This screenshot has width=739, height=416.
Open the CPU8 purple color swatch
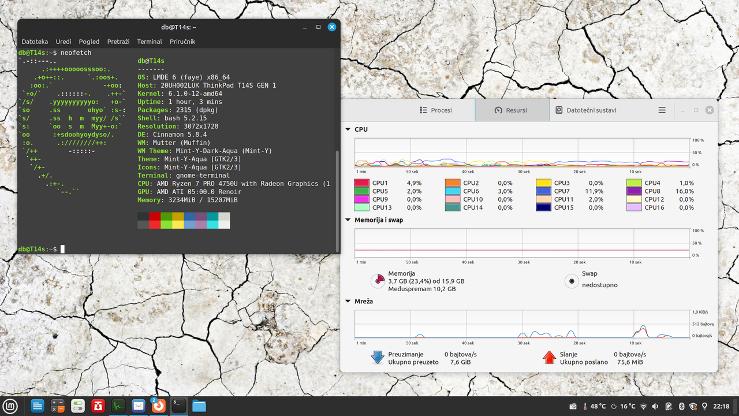coord(634,191)
